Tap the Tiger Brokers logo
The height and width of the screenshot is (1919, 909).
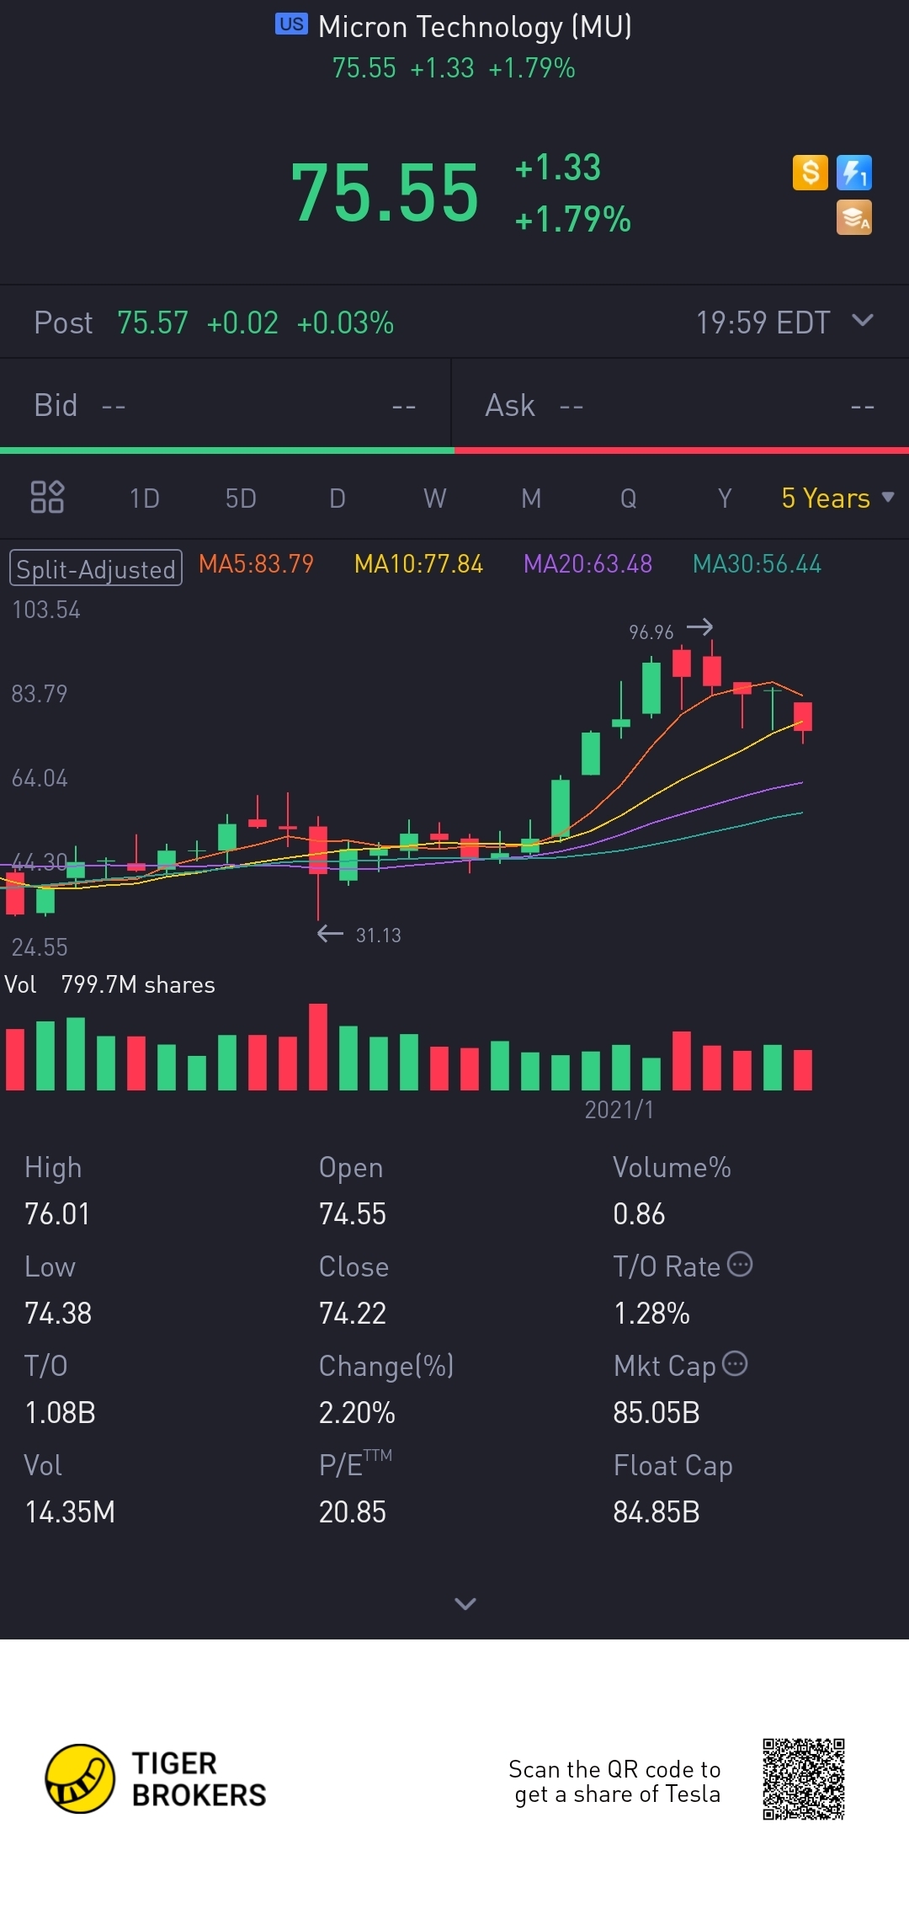157,1778
